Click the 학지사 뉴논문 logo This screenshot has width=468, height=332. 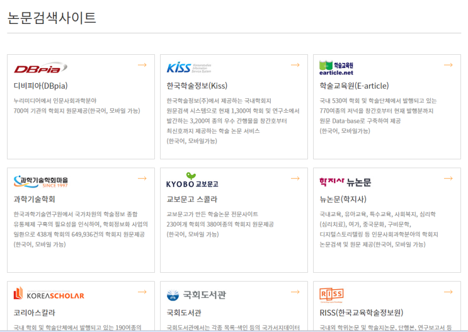tap(345, 182)
